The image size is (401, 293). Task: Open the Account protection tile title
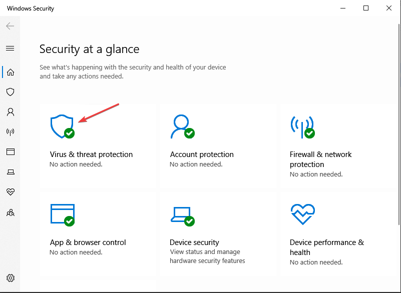click(202, 154)
